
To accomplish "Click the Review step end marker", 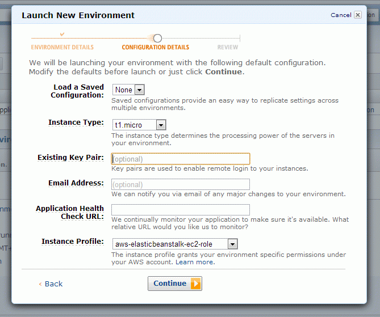I will [240, 38].
